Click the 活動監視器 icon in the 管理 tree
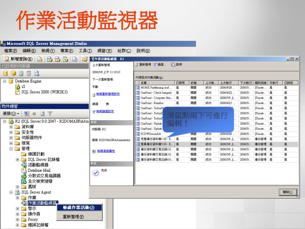 coord(24,165)
